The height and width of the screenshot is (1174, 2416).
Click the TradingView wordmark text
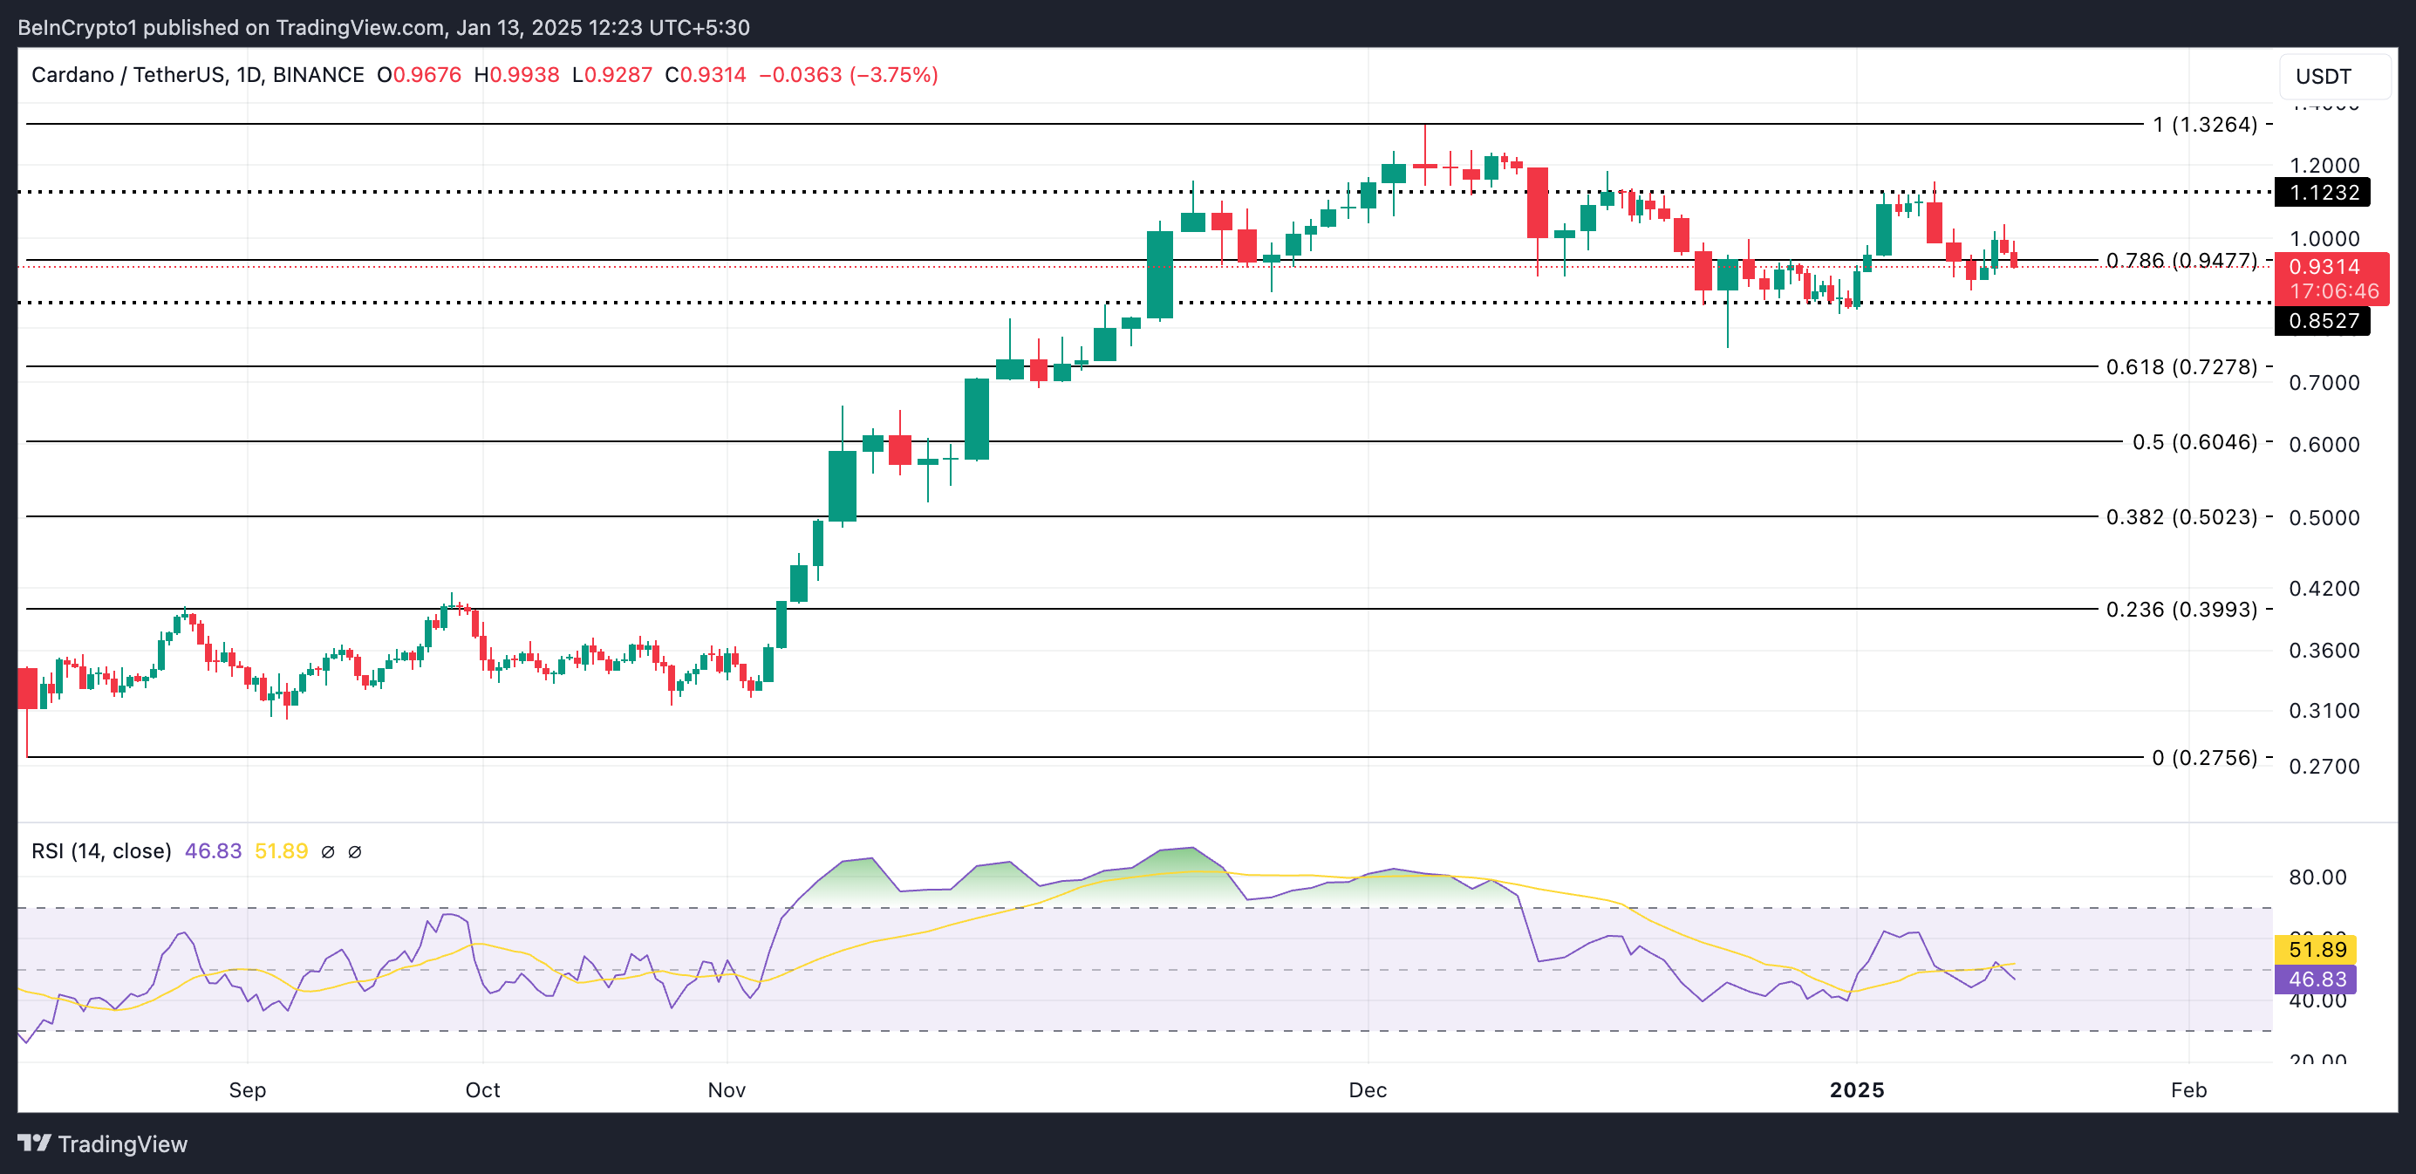(x=123, y=1144)
